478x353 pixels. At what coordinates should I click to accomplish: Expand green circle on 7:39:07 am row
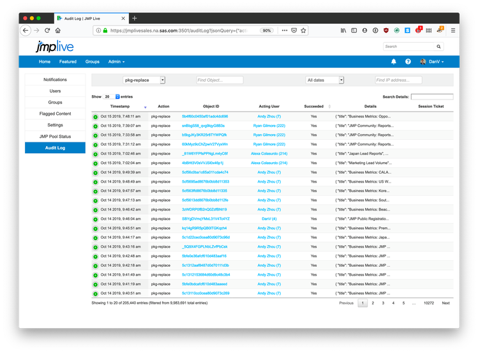pos(96,126)
